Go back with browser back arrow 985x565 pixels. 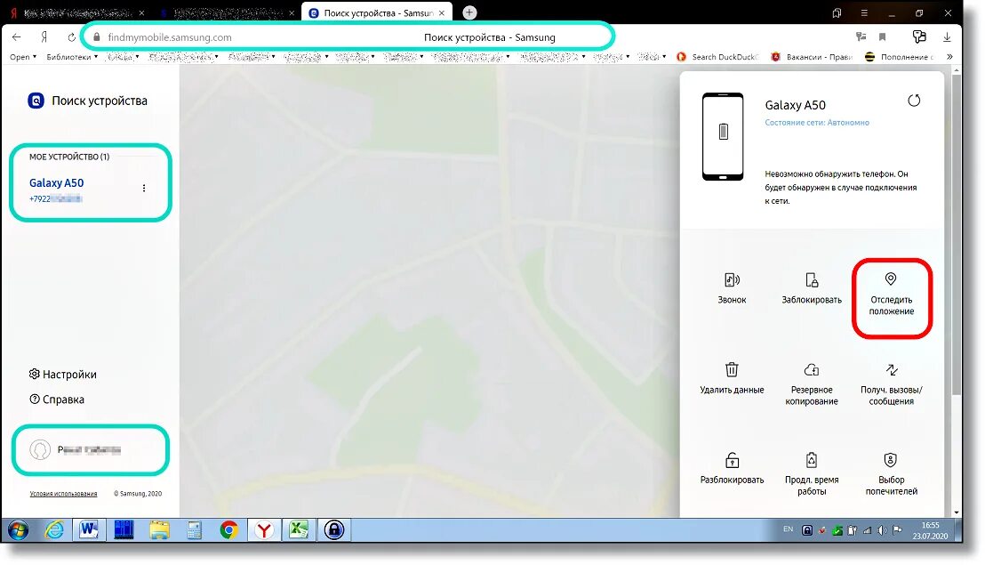16,37
